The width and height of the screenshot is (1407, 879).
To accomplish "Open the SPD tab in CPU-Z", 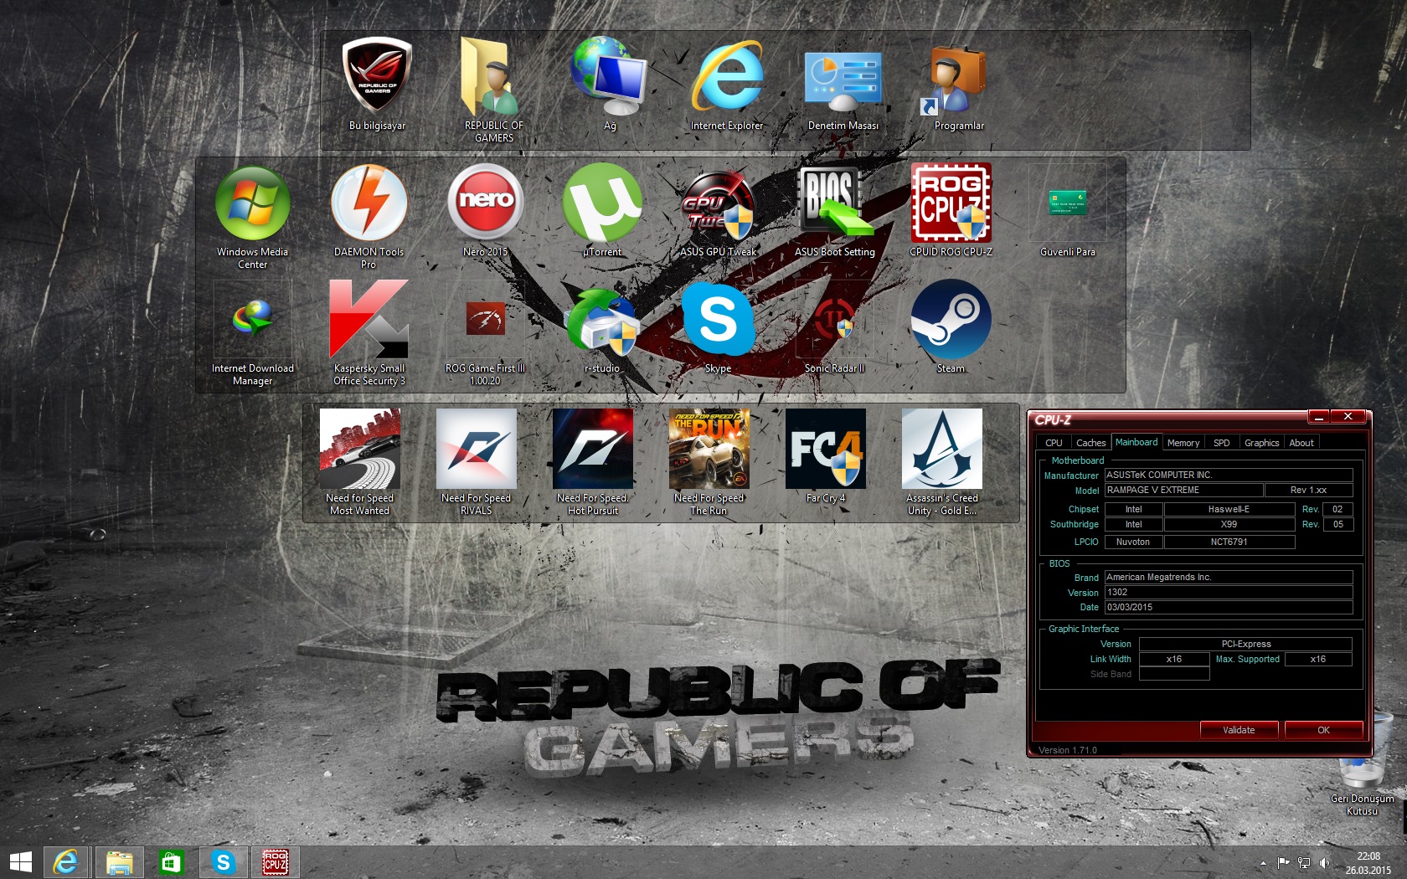I will pos(1221,443).
